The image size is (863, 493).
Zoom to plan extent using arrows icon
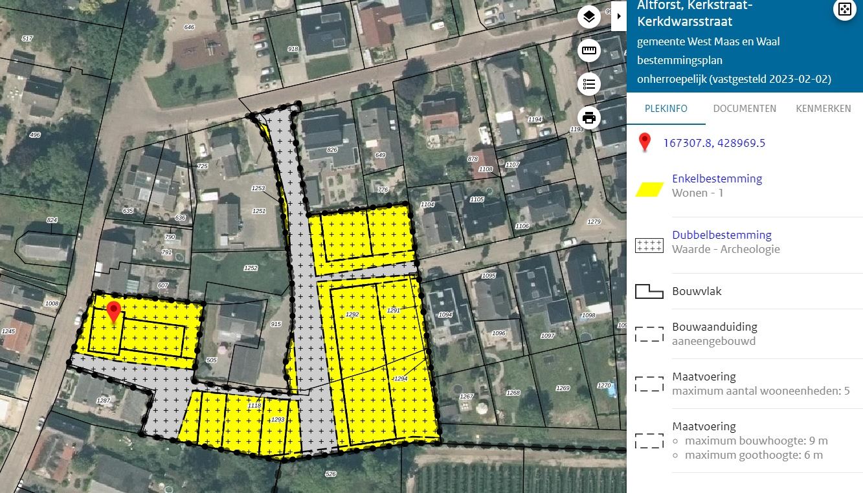tap(844, 9)
